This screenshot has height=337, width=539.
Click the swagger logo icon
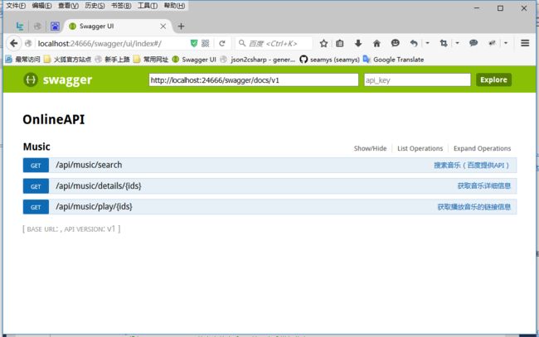coord(31,79)
